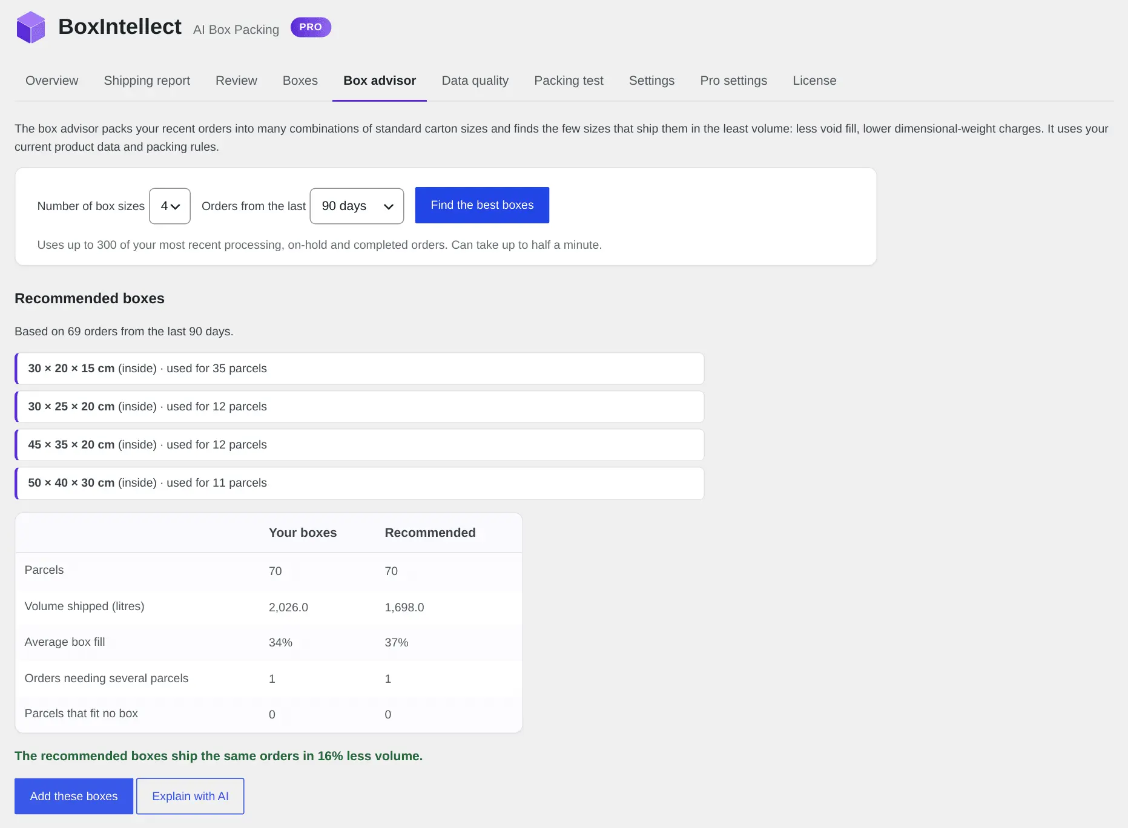Screen dimensions: 1128x828
Task: Click the BoxIntellect purple cube logo
Action: point(31,27)
